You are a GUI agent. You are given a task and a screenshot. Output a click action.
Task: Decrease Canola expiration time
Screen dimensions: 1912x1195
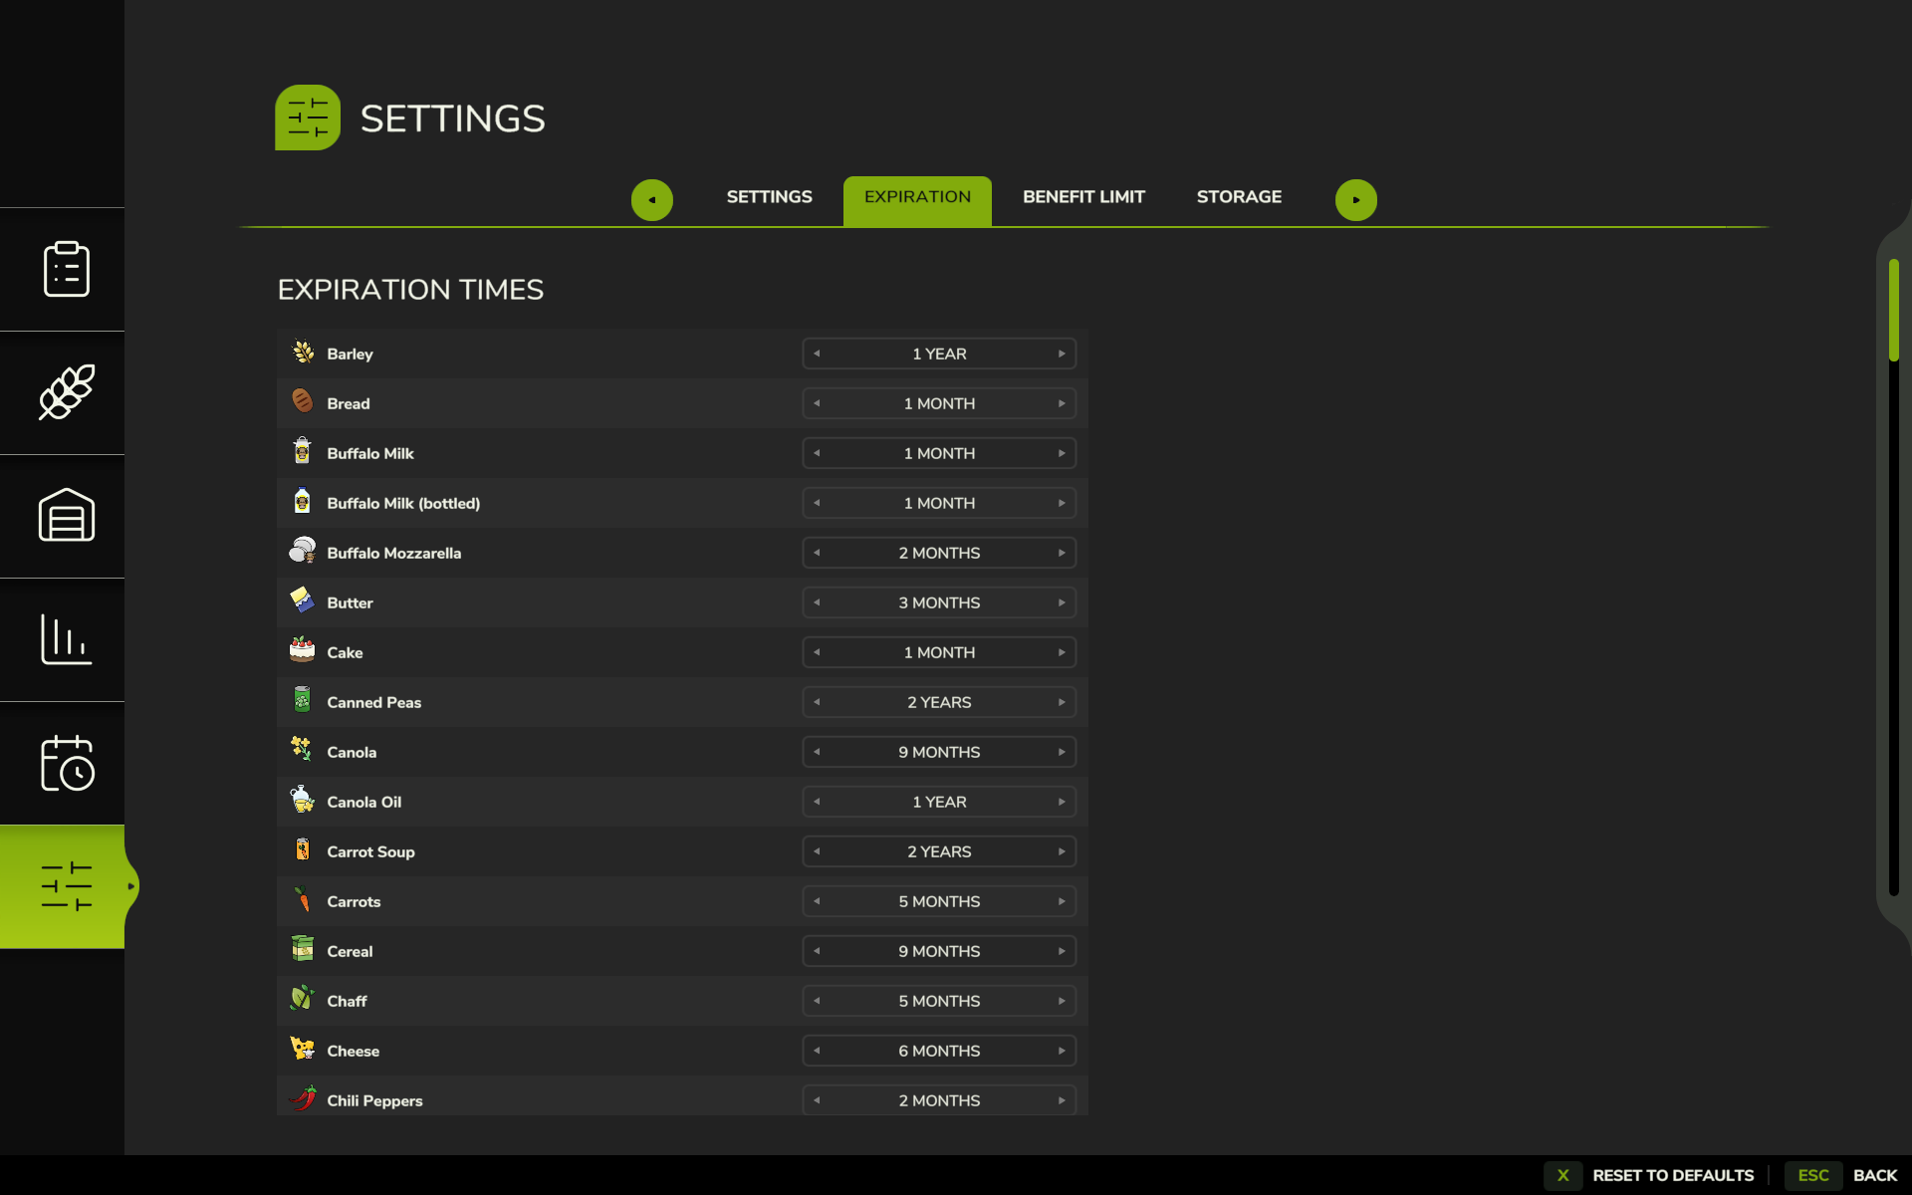817,752
